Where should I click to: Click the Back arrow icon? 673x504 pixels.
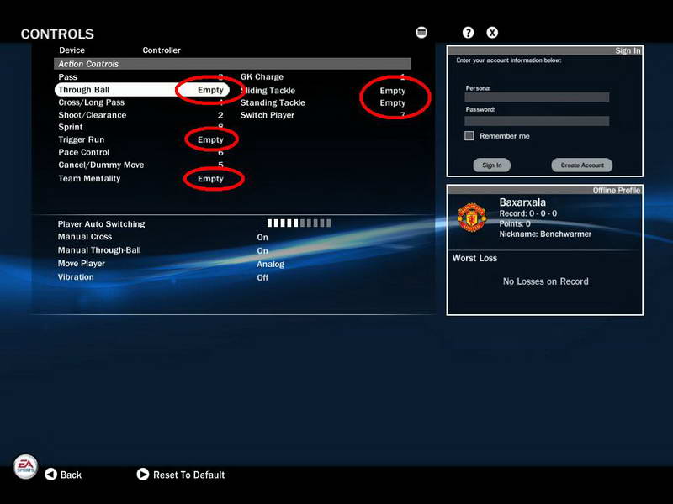coord(50,475)
